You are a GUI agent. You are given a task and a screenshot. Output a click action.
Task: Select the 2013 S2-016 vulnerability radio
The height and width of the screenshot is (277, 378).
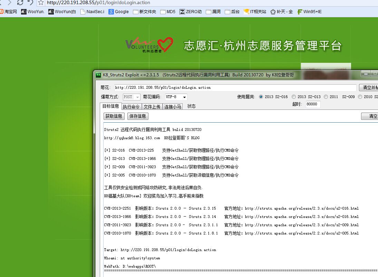click(x=261, y=97)
